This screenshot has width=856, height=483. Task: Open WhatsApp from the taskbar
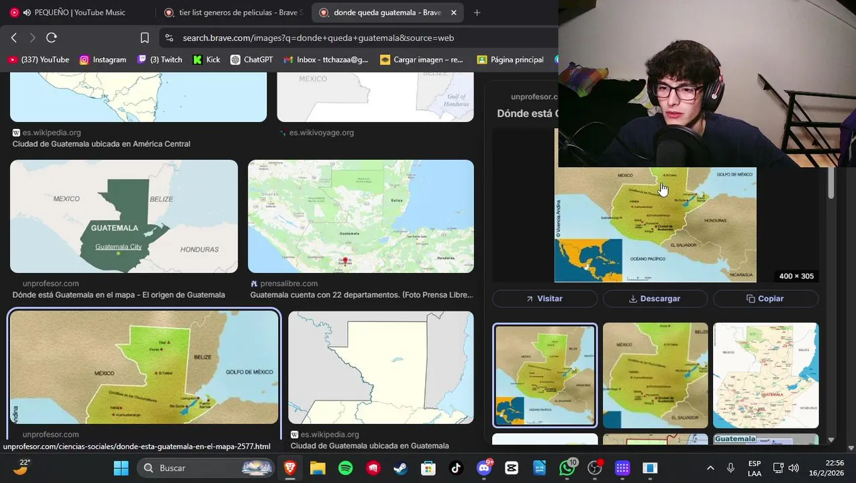click(x=567, y=468)
